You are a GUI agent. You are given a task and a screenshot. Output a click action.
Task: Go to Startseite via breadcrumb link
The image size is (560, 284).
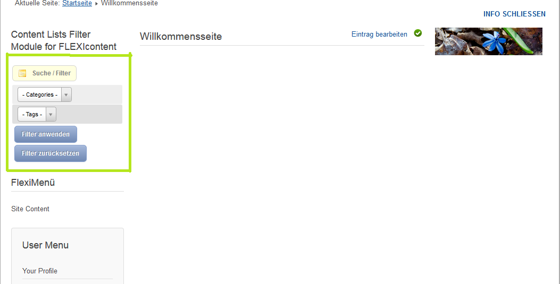click(77, 3)
